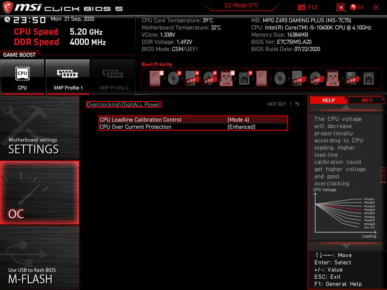Open the M-FLASH section
387x290 pixels.
39,258
